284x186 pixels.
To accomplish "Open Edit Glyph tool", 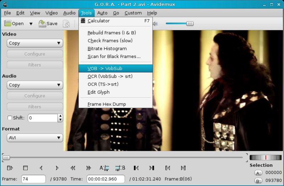I will click(115, 92).
